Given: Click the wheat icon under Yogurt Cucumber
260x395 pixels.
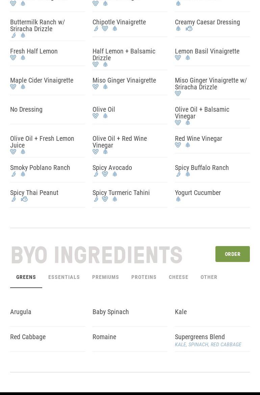Looking at the screenshot, I should (178, 199).
